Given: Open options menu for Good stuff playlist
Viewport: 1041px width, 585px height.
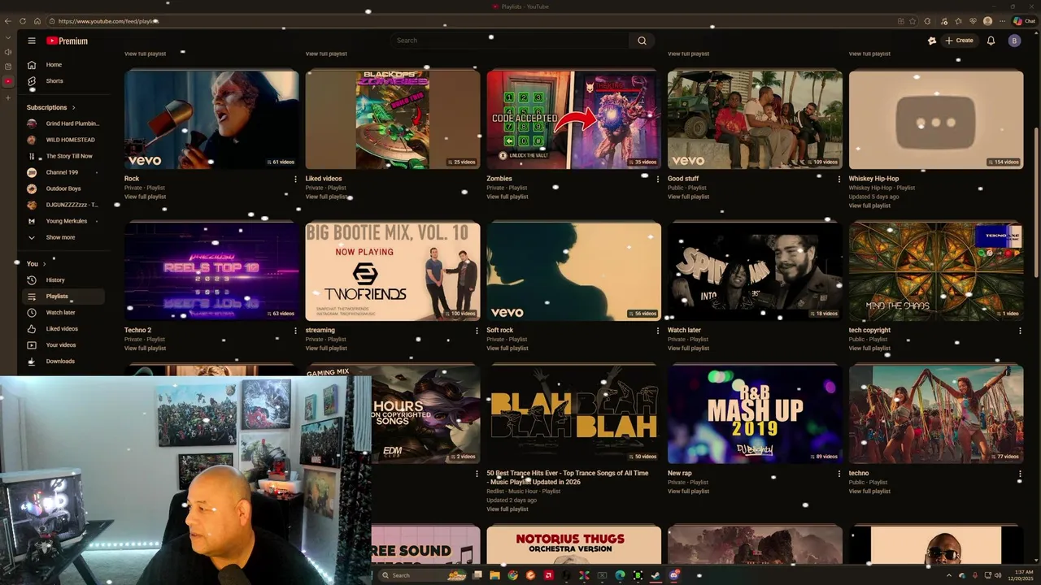Looking at the screenshot, I should pyautogui.click(x=838, y=179).
